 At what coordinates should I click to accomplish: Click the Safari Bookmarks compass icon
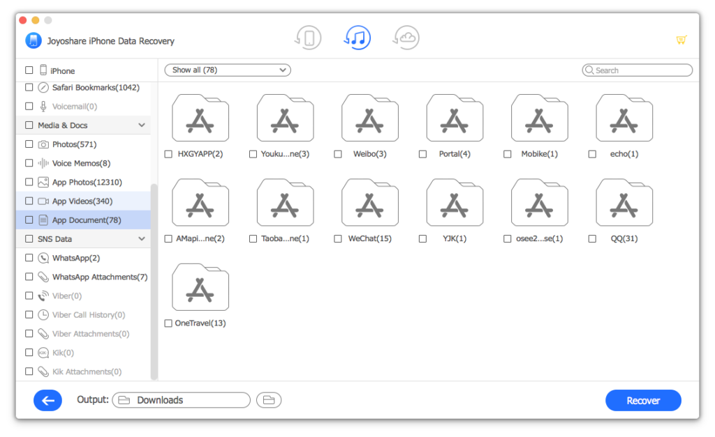point(43,87)
